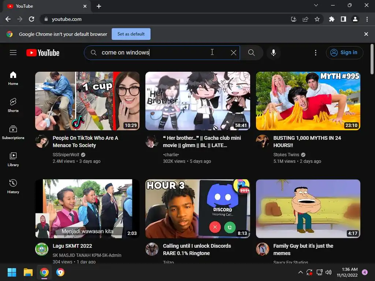Click Set as default button
This screenshot has width=375, height=281.
131,34
